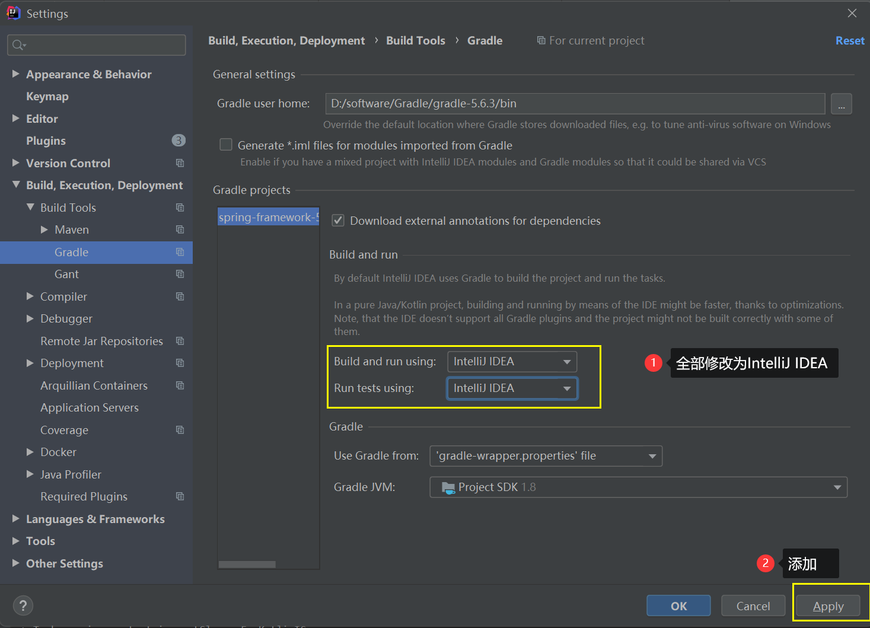Select spring-framework project in Gradle projects list
Image resolution: width=870 pixels, height=628 pixels.
pyautogui.click(x=269, y=217)
